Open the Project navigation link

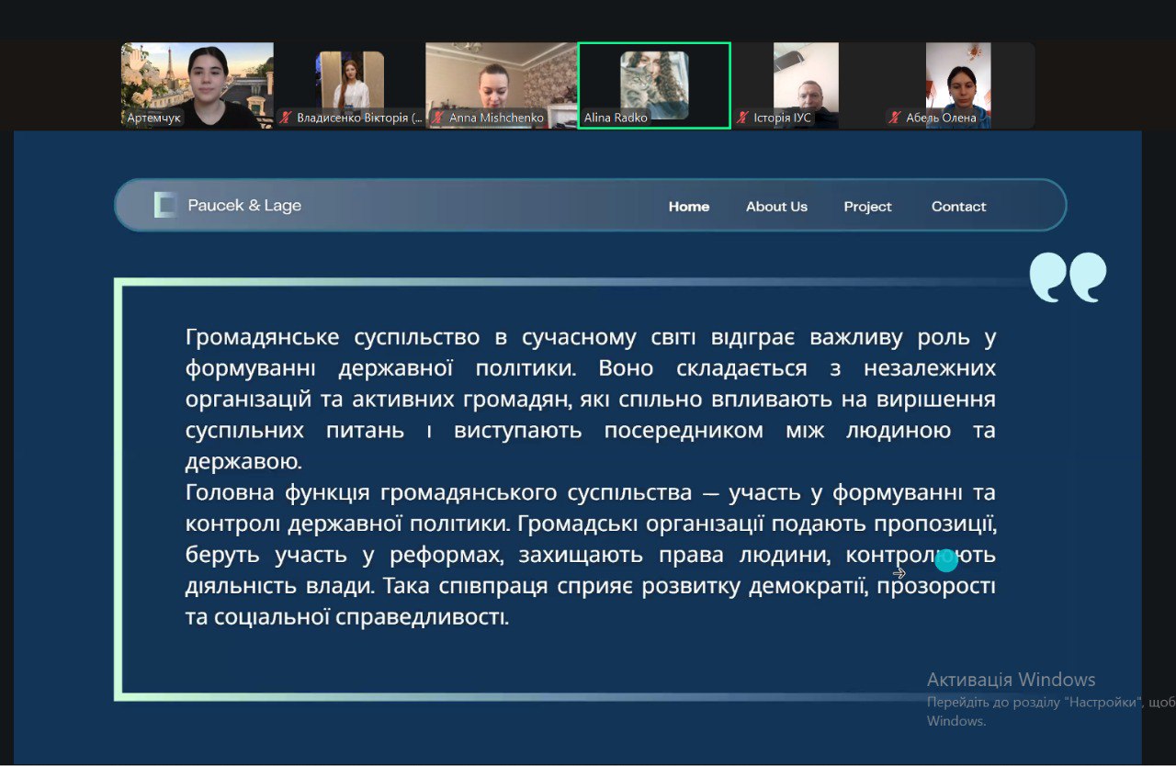tap(867, 207)
